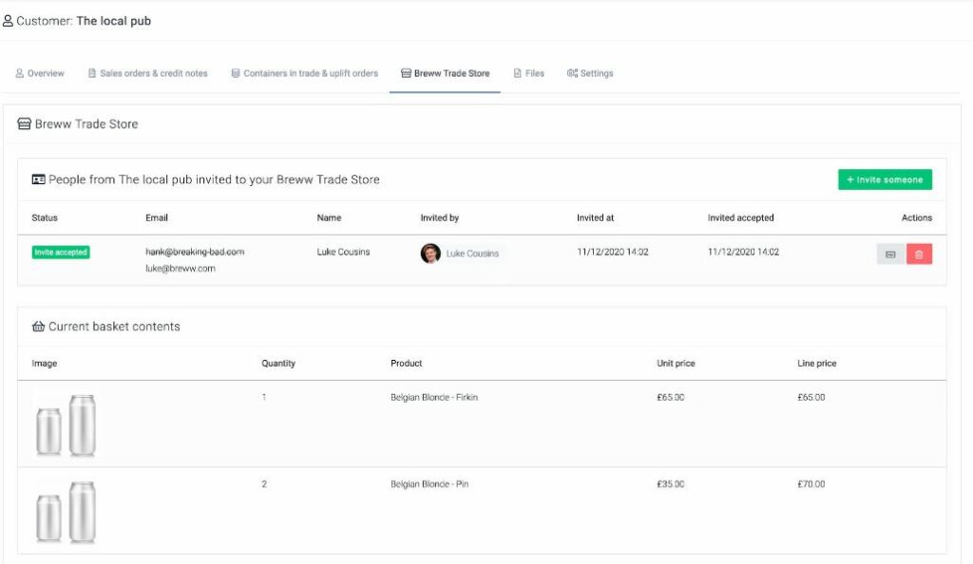Click line price £70.00
This screenshot has height=564, width=973.
pos(811,484)
